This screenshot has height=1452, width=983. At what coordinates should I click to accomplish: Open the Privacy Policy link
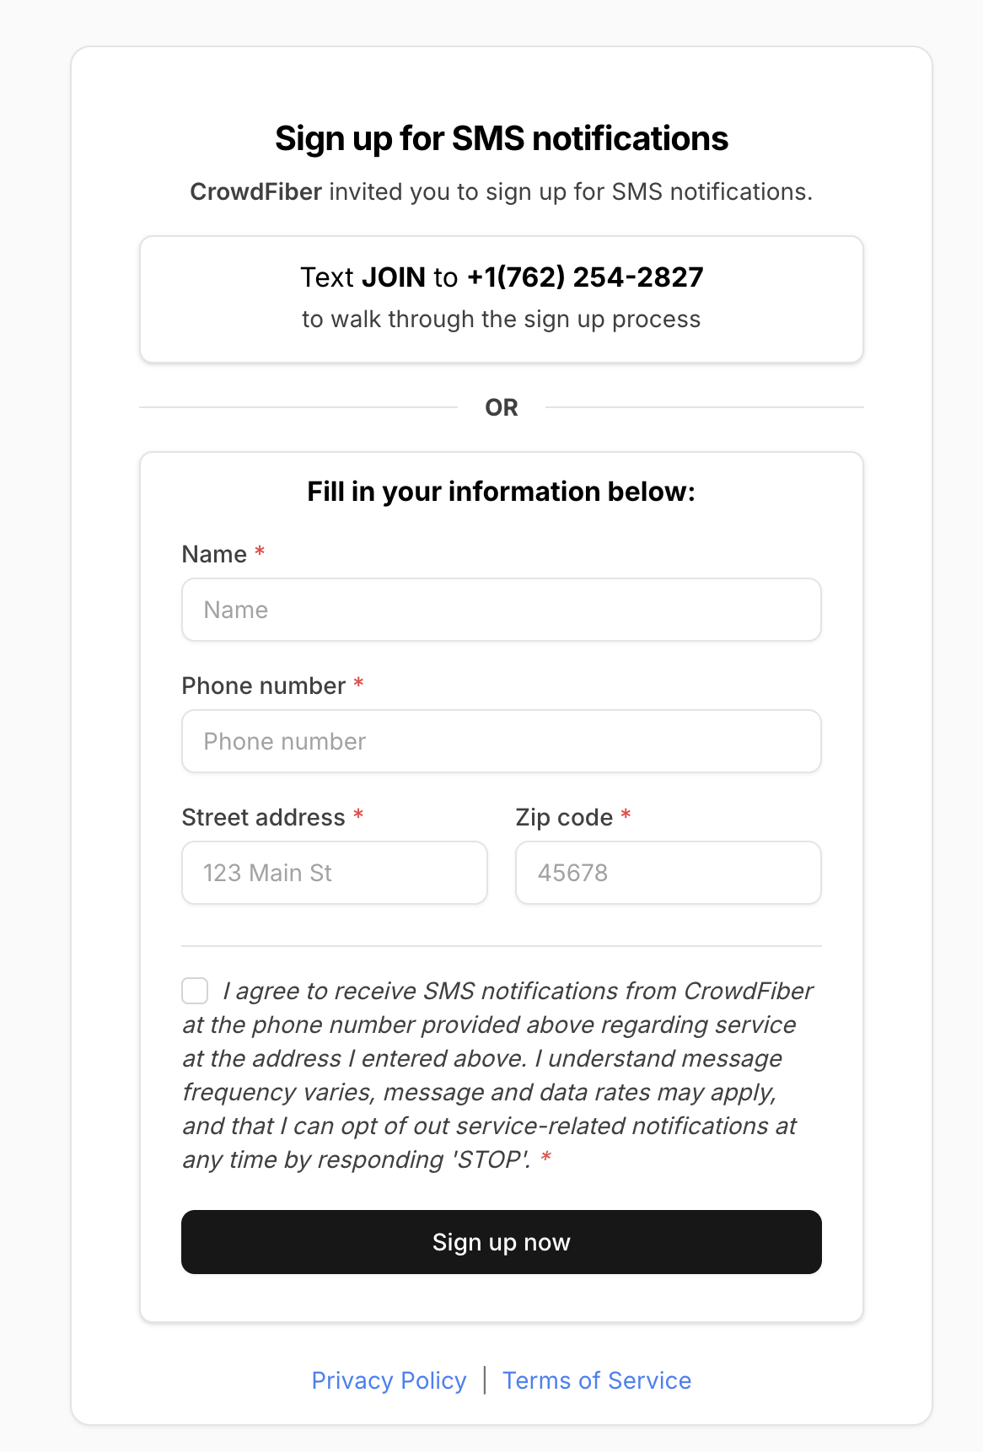tap(388, 1380)
